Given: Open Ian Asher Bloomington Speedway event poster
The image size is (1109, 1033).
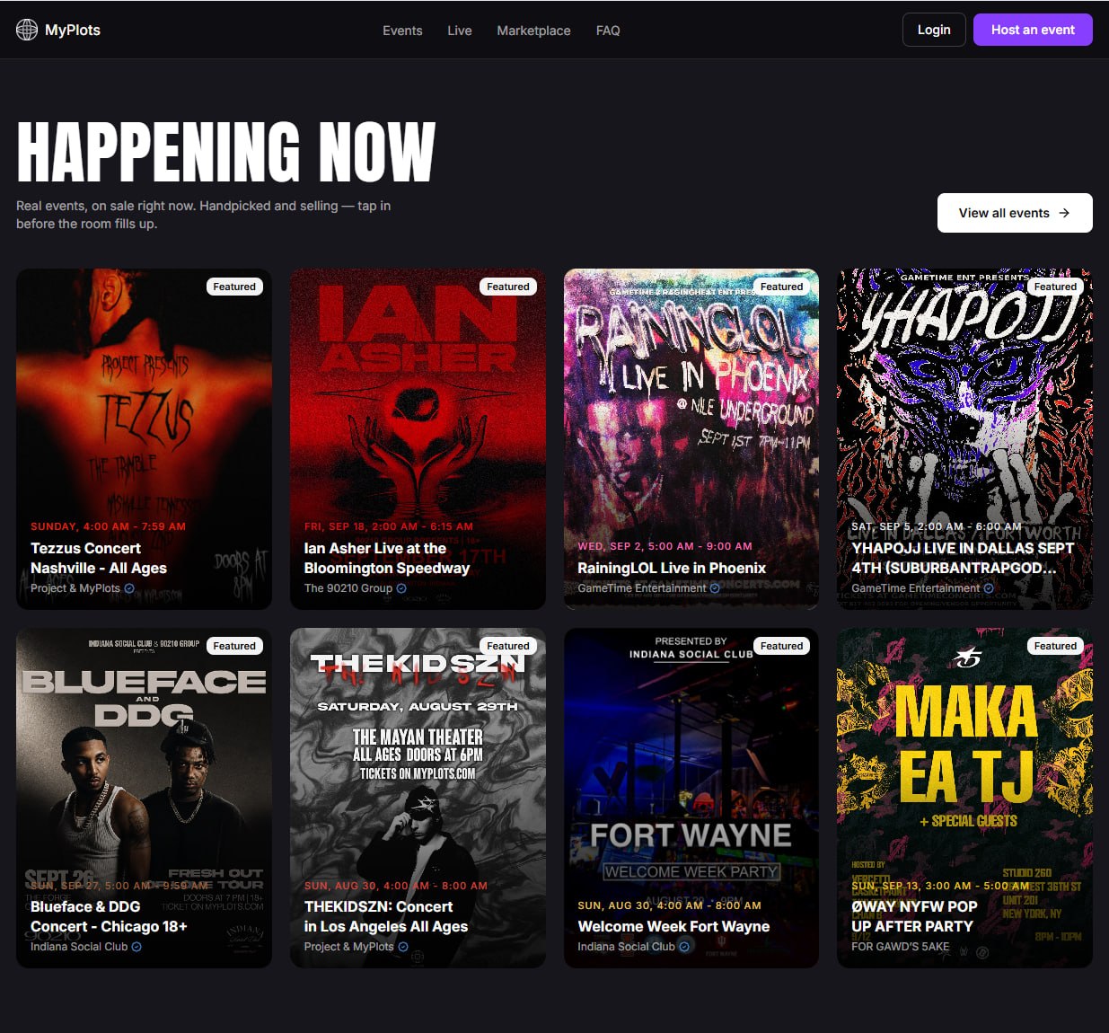Looking at the screenshot, I should click(418, 439).
